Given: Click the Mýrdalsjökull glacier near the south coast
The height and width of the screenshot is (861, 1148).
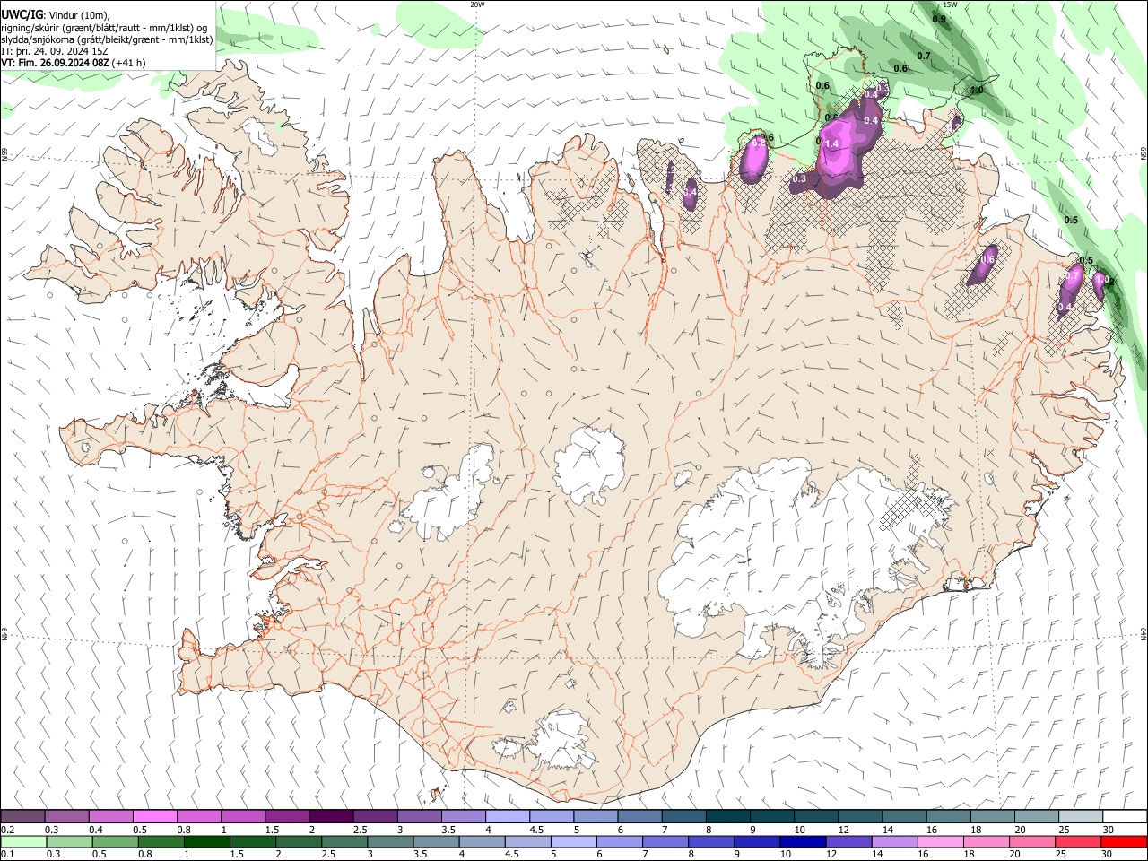Looking at the screenshot, I should tap(561, 742).
